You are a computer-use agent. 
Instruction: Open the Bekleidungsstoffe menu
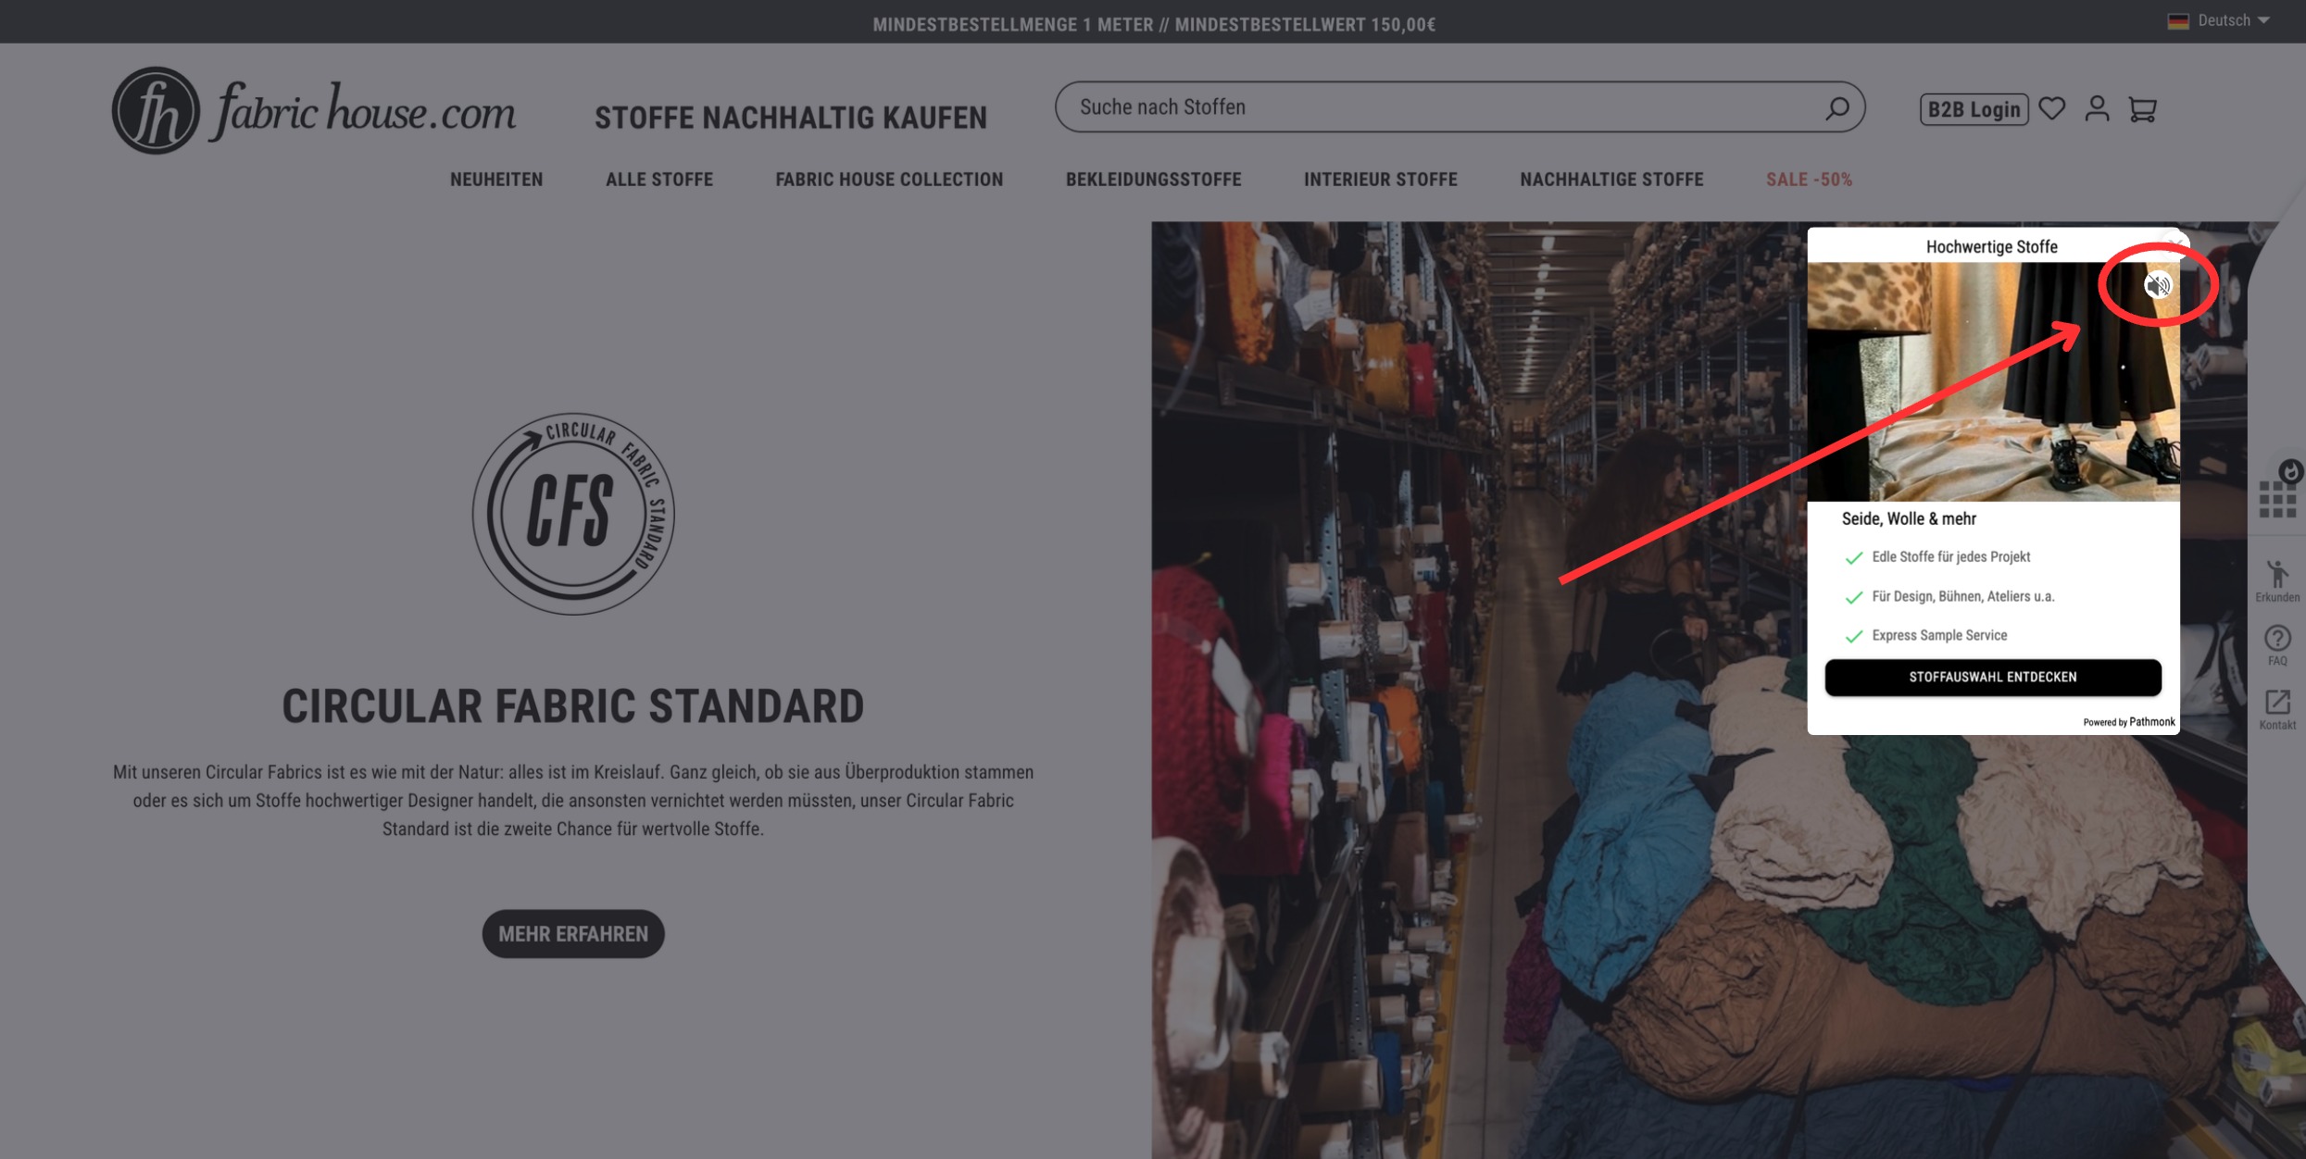(x=1153, y=180)
